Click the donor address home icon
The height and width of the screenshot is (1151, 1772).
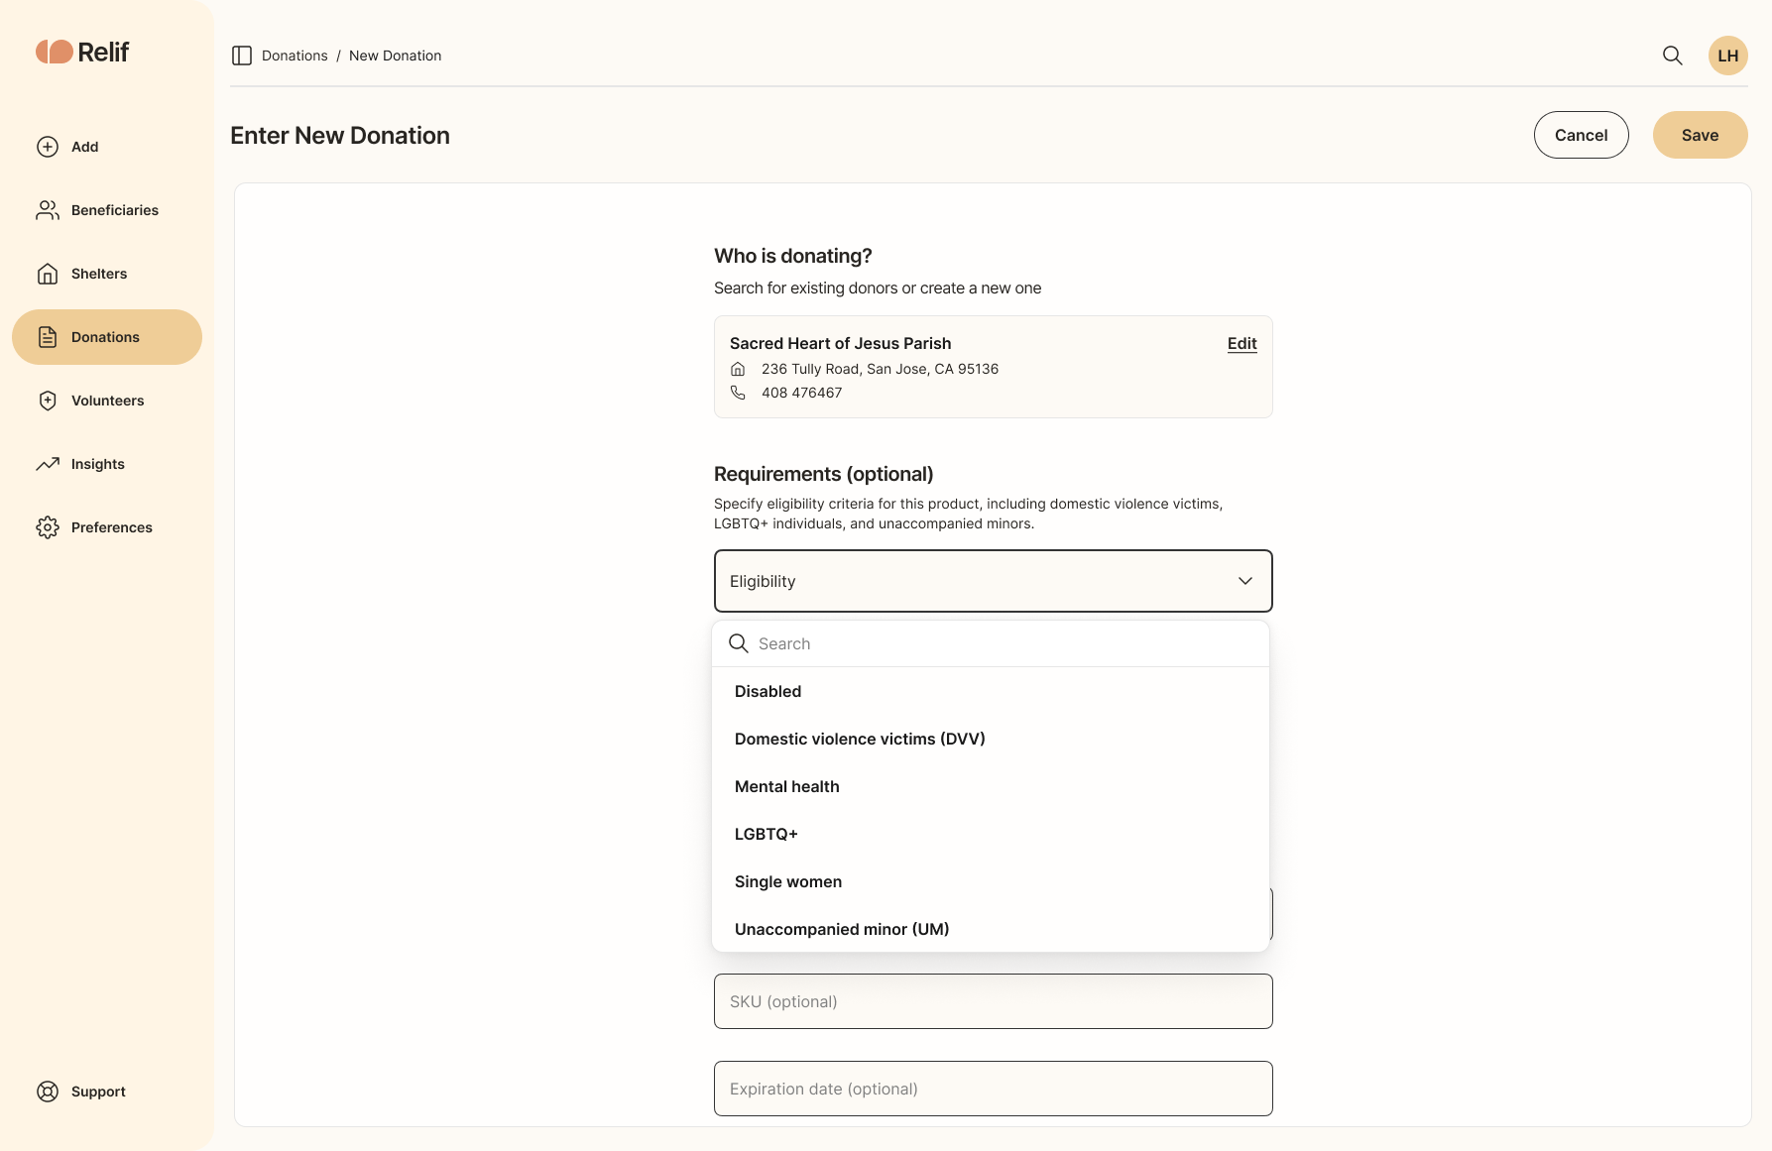pyautogui.click(x=738, y=369)
